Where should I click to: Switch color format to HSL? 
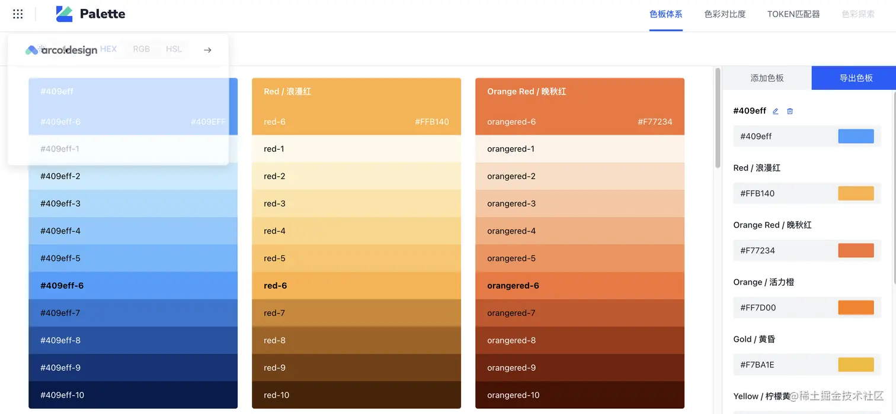tap(174, 49)
